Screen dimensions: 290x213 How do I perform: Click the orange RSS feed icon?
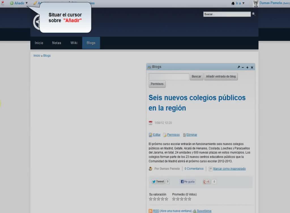pyautogui.click(x=151, y=211)
